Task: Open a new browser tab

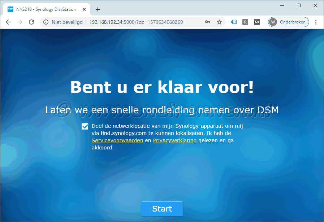Action: pos(98,9)
